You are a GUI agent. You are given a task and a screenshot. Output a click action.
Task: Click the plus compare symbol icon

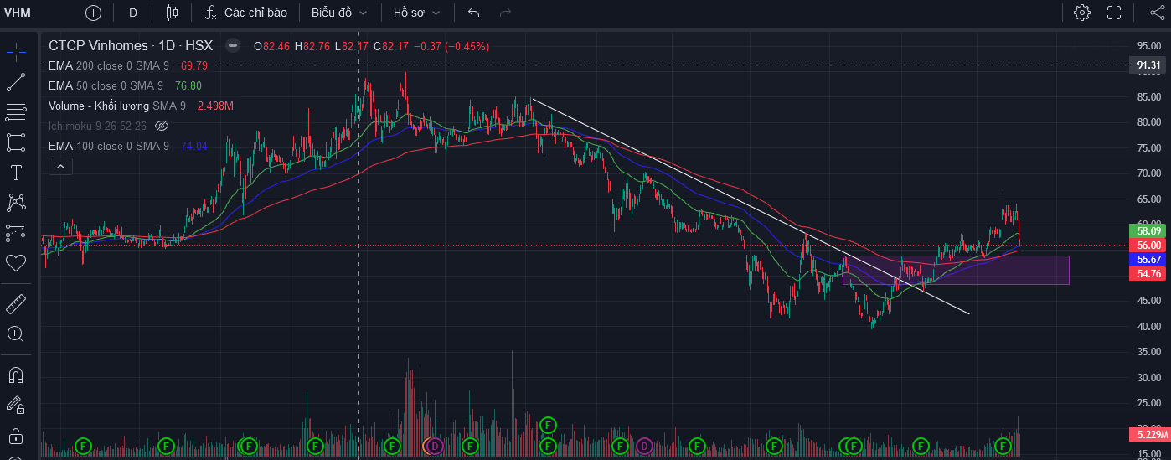coord(93,13)
